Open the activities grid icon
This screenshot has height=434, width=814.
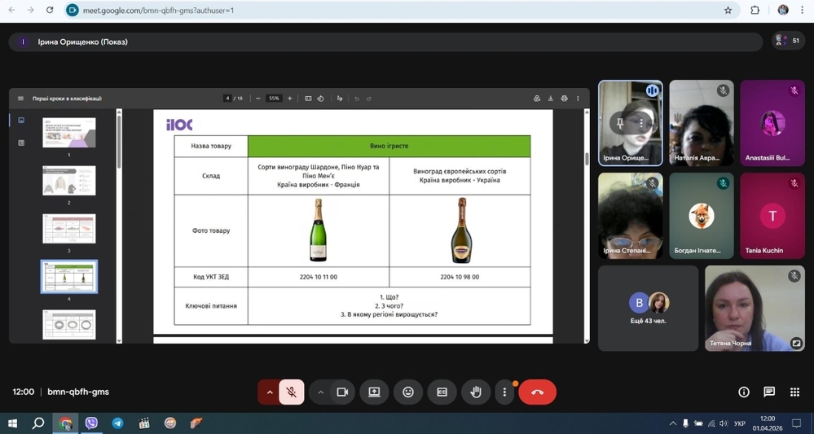794,392
